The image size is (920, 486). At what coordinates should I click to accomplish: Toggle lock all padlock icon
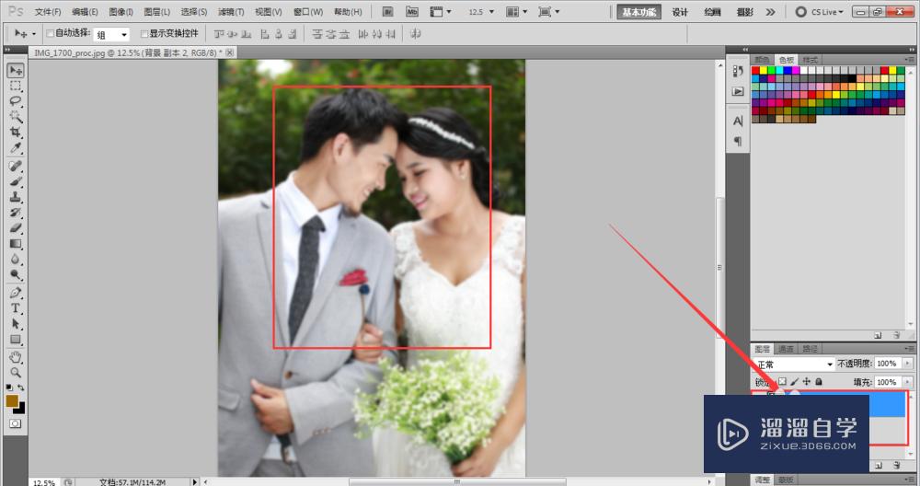(819, 381)
